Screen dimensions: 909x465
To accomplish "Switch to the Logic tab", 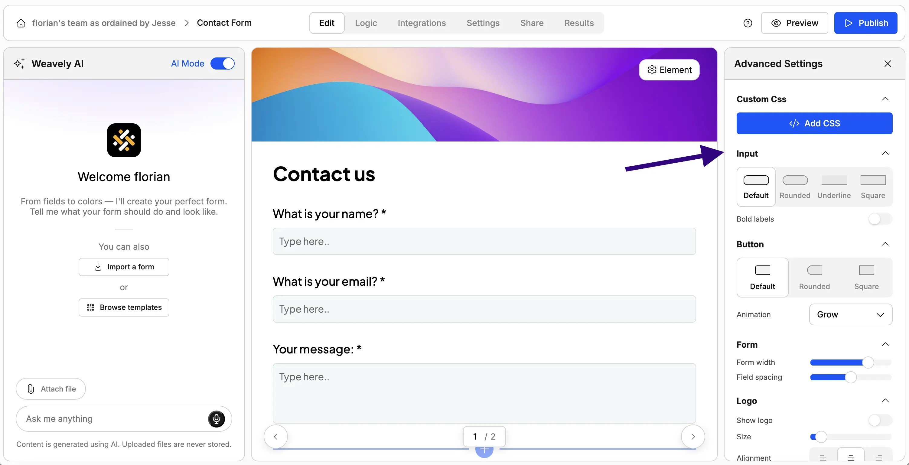I will click(x=366, y=23).
